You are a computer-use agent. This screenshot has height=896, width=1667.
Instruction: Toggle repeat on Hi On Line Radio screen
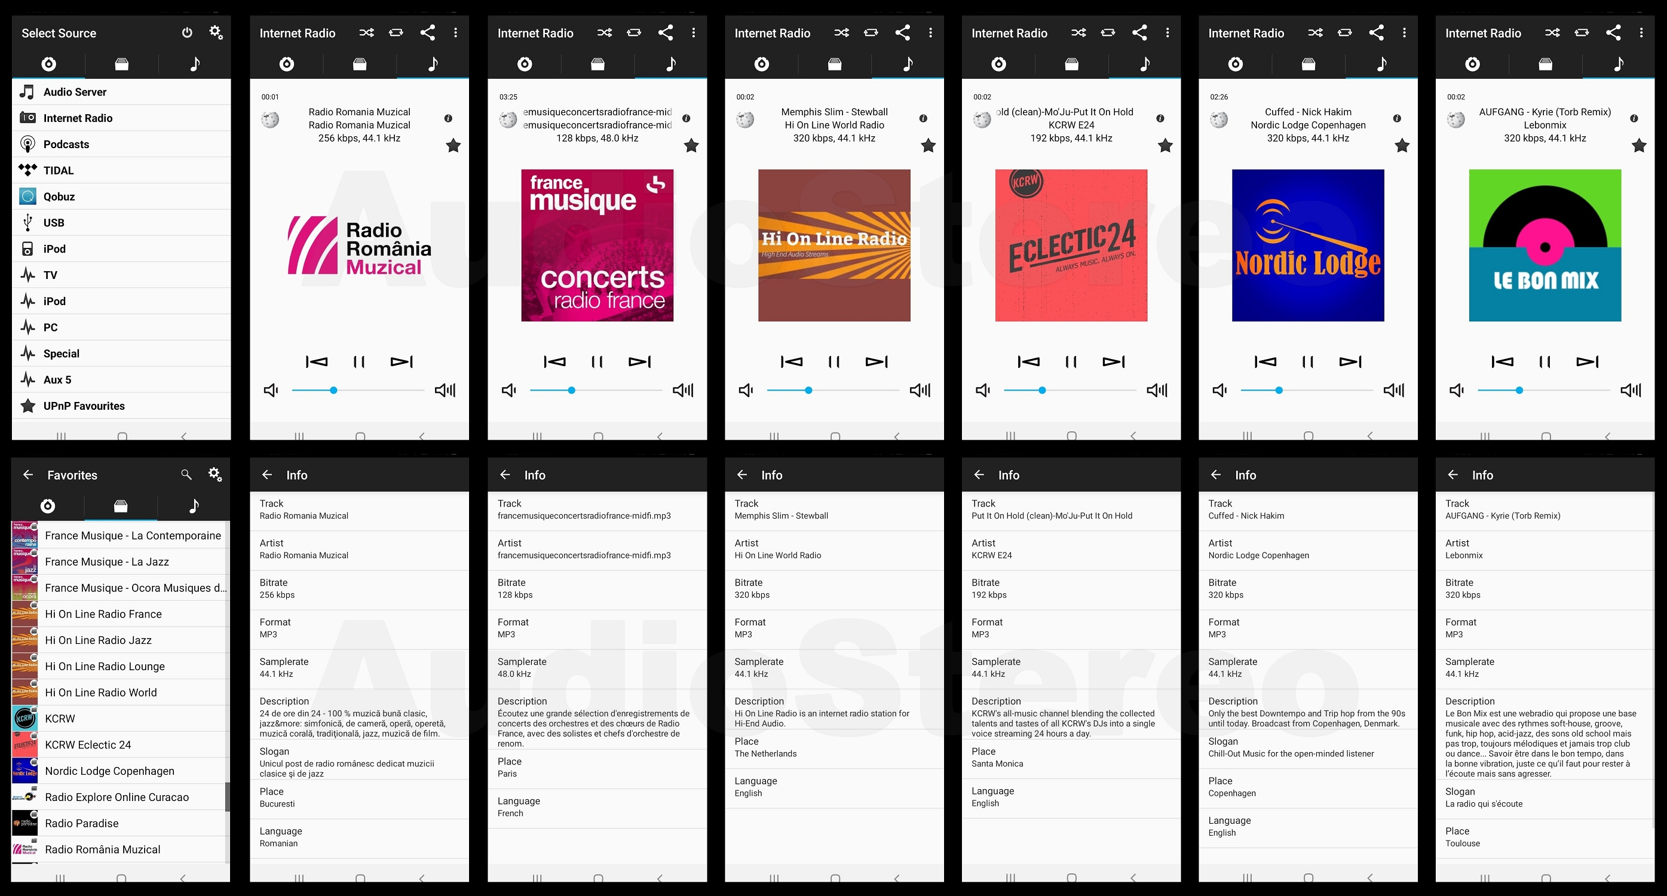[871, 32]
